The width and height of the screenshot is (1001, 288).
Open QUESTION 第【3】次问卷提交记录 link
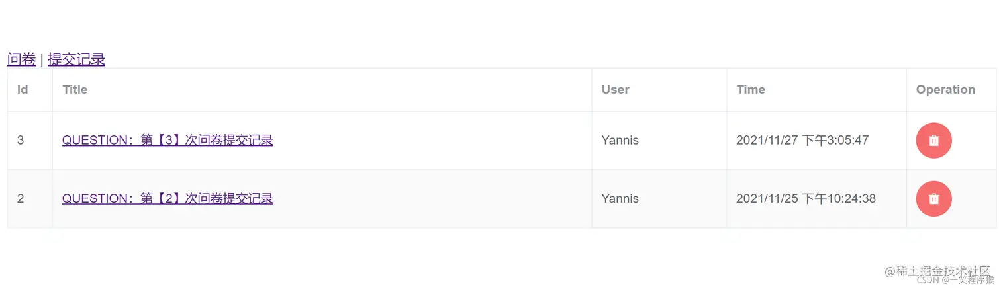[167, 140]
